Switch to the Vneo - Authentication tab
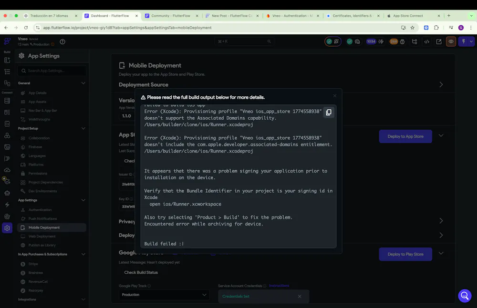This screenshot has height=308, width=477. click(x=293, y=16)
